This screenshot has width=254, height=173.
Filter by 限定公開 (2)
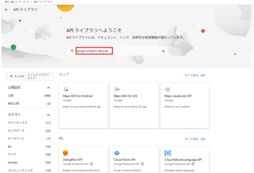point(29,103)
